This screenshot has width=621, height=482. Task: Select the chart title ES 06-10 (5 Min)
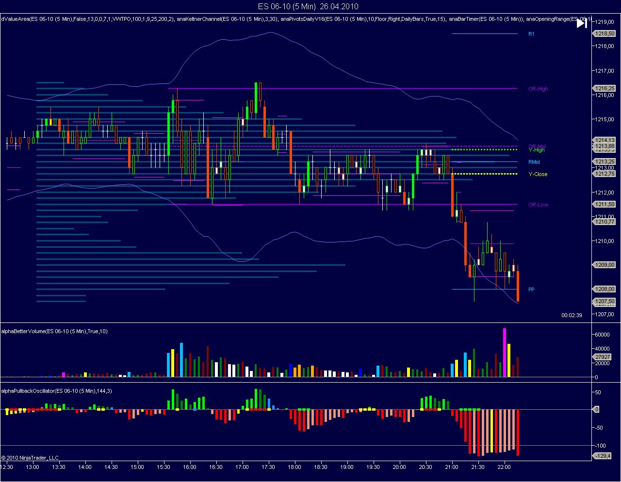pos(287,6)
